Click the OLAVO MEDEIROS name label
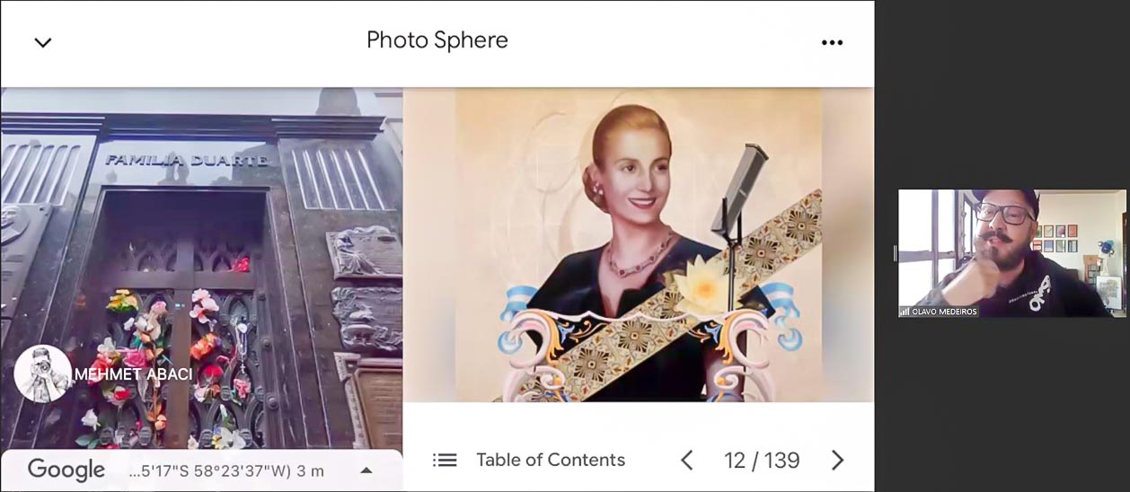Viewport: 1130px width, 492px height. point(944,312)
